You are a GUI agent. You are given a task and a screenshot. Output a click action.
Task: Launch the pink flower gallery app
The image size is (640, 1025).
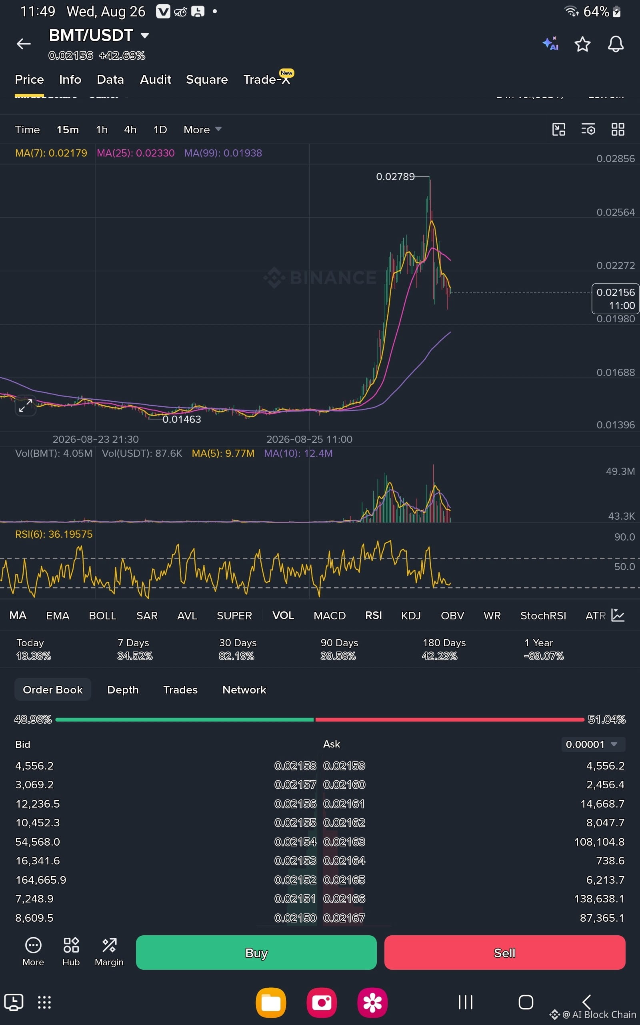point(372,1003)
